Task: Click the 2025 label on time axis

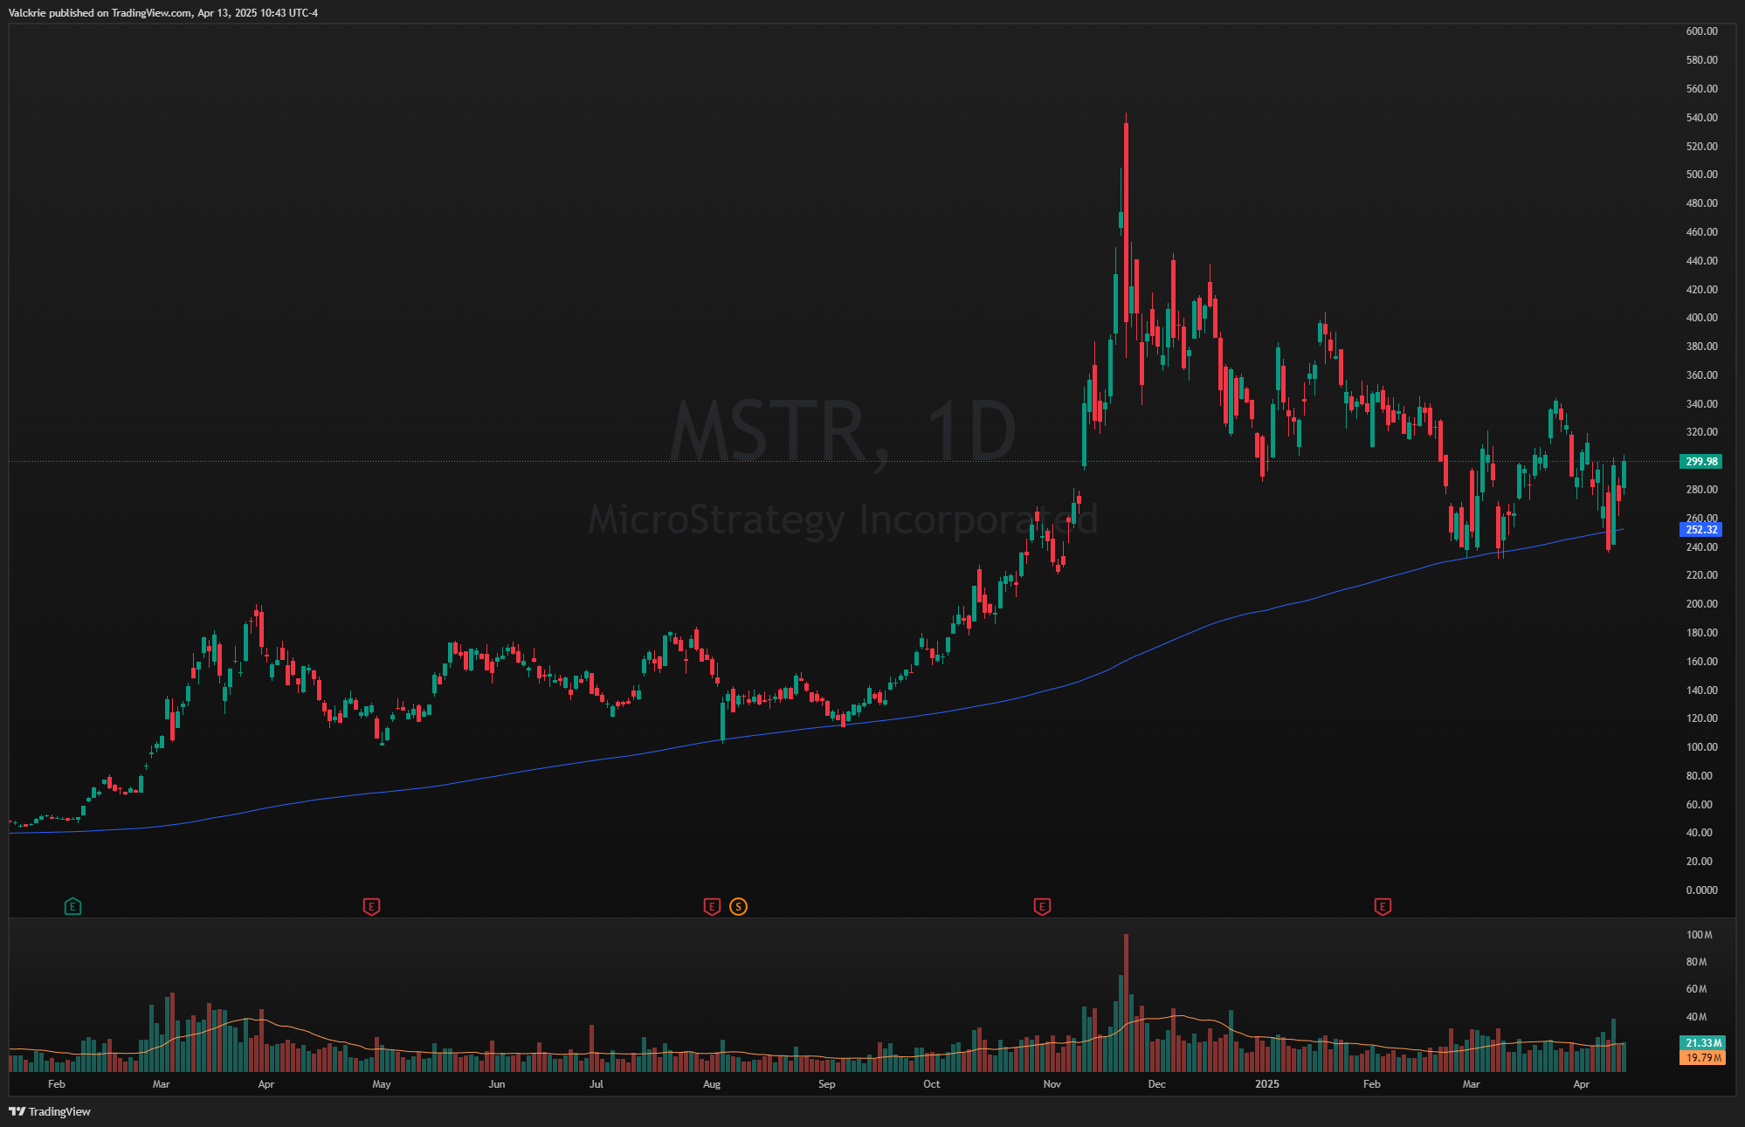Action: point(1266,1084)
